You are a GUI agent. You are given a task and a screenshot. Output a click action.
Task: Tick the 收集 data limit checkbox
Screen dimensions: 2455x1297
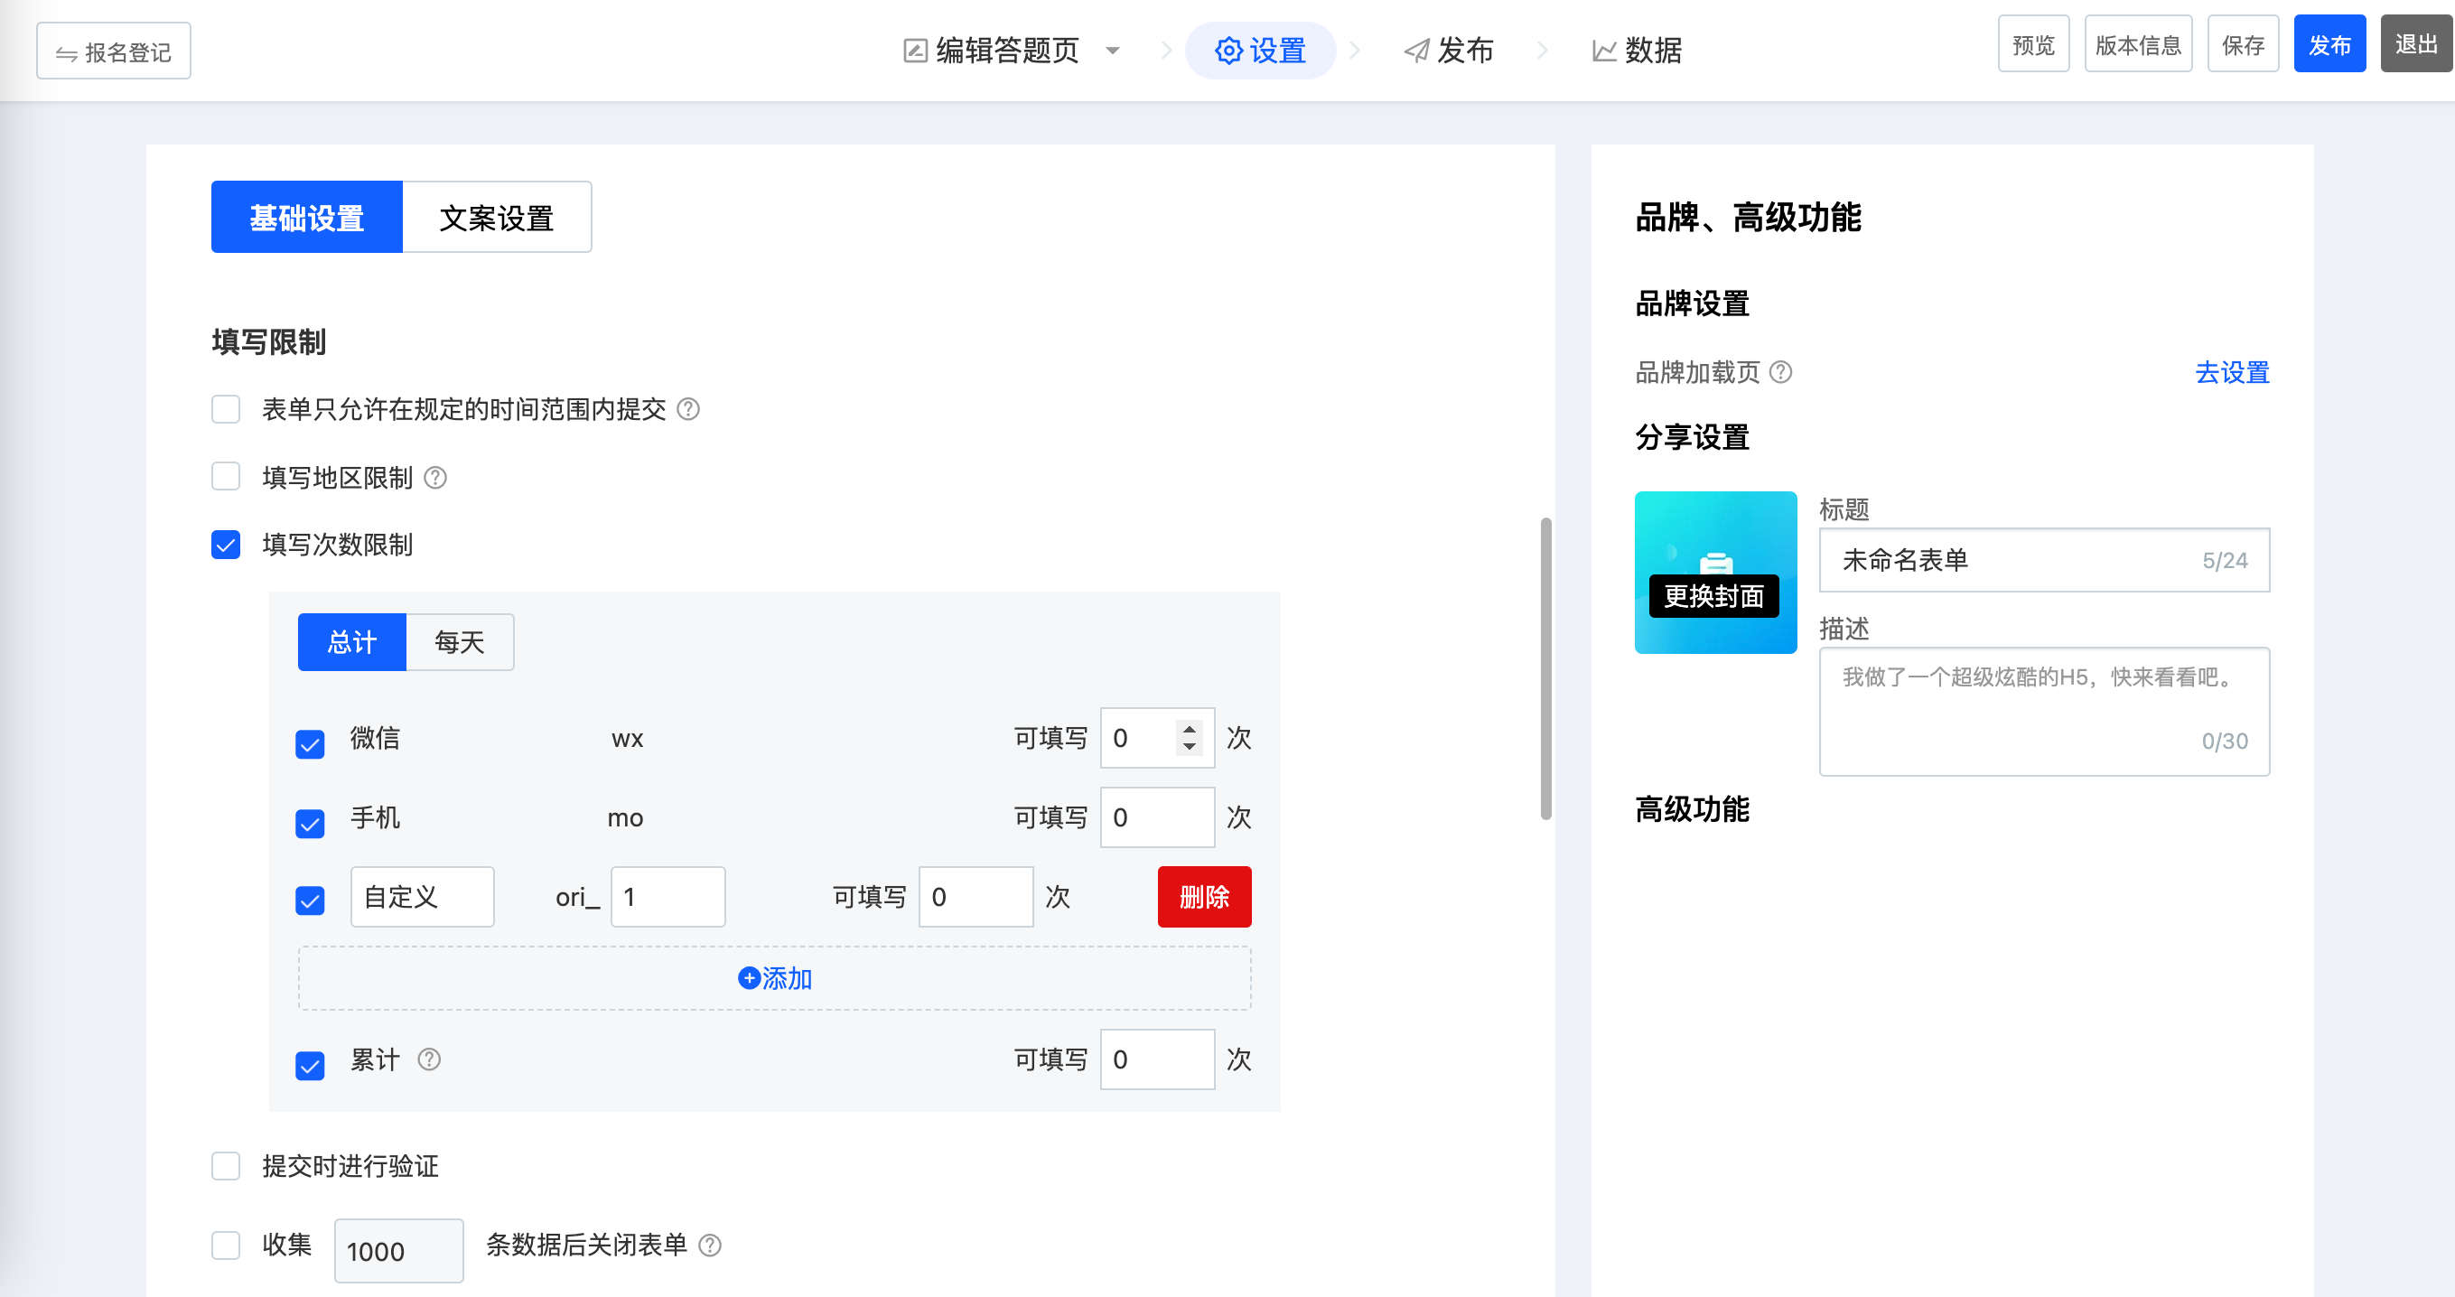tap(226, 1246)
